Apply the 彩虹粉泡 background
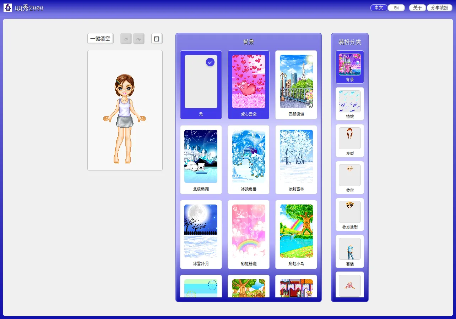This screenshot has width=456, height=319. (249, 234)
